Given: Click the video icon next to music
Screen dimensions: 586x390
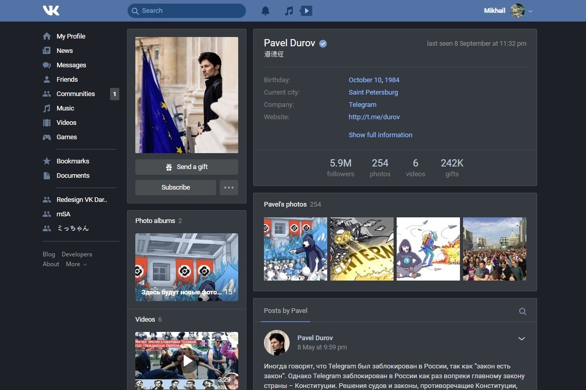Looking at the screenshot, I should (x=306, y=10).
